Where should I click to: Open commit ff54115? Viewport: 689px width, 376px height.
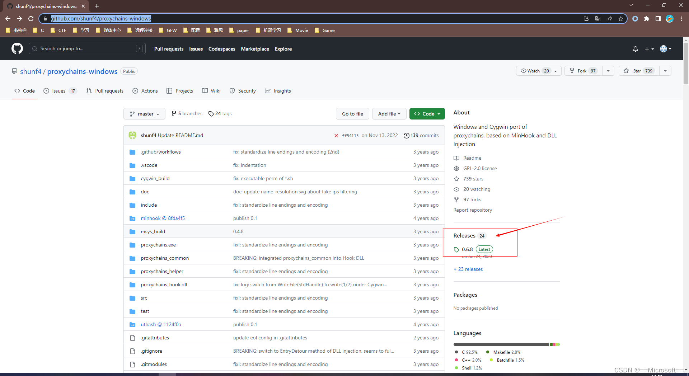pos(350,136)
